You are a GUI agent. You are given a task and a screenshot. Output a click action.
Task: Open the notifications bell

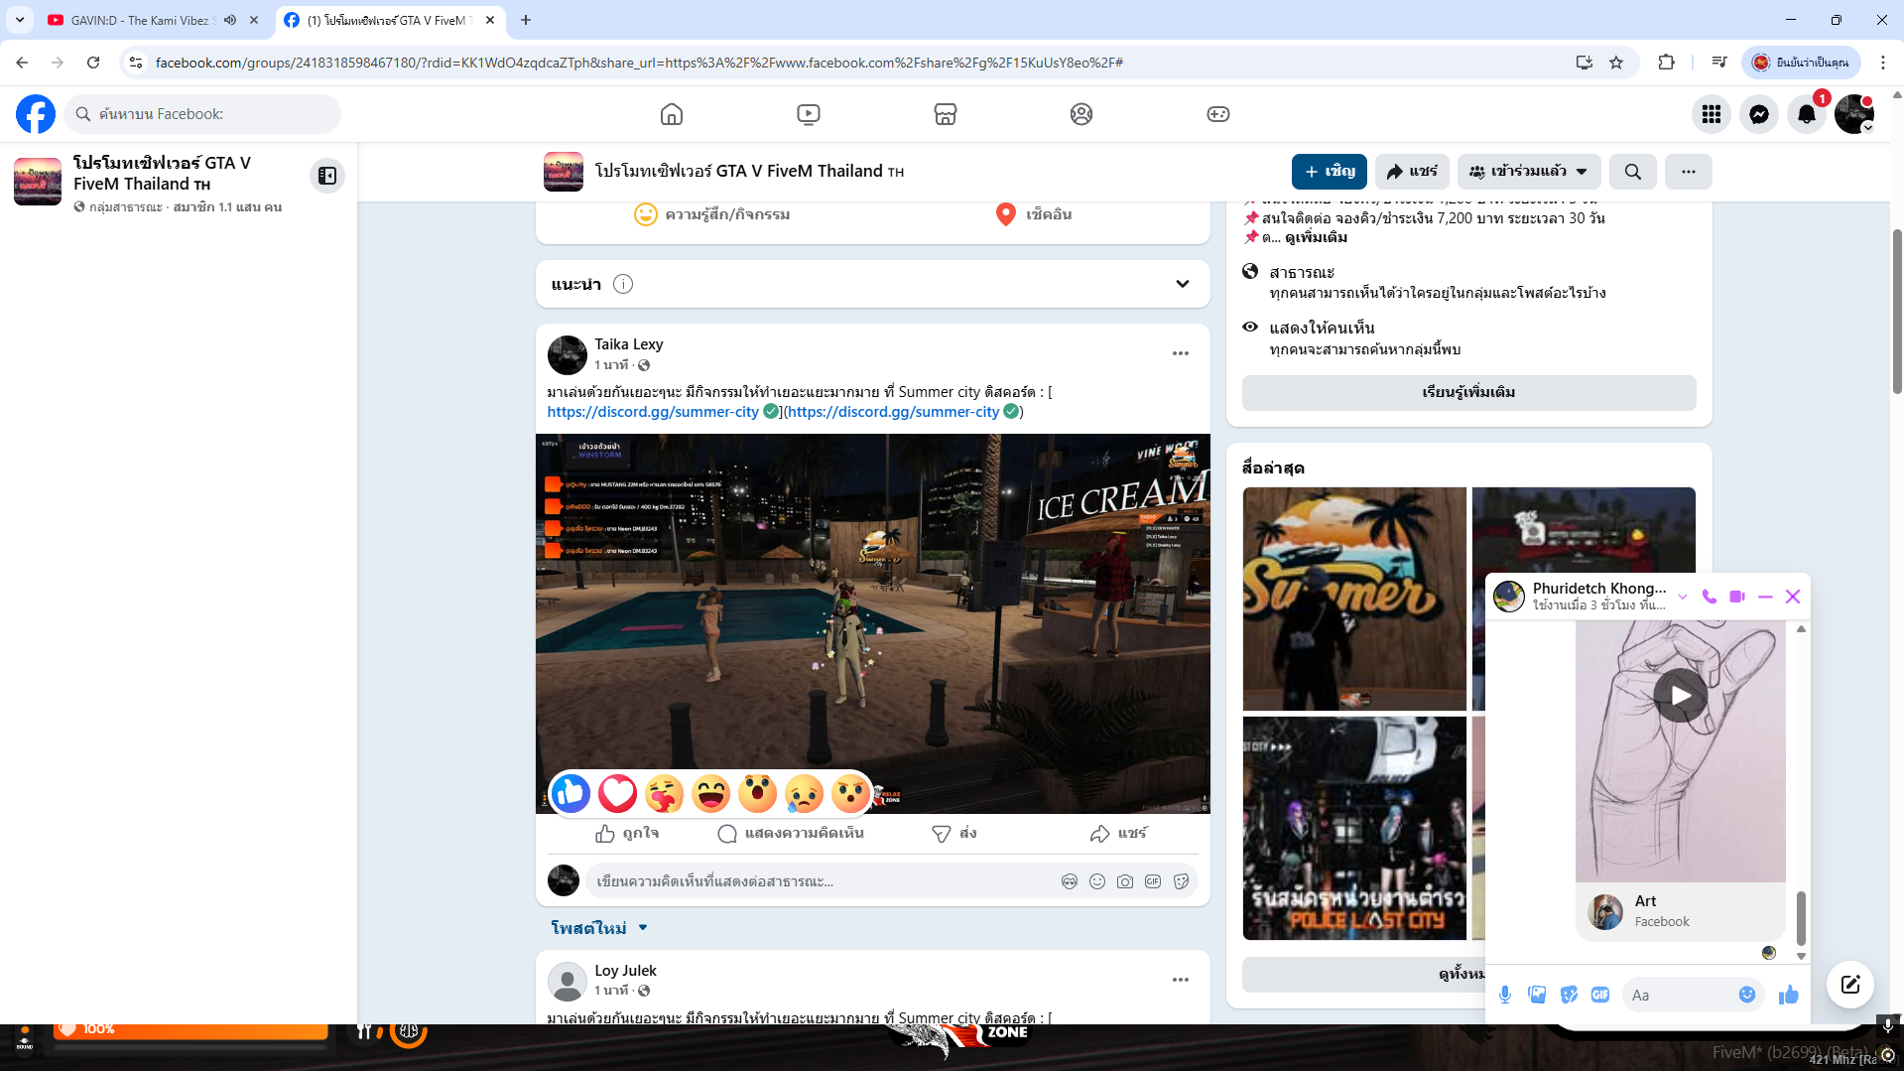click(x=1806, y=114)
